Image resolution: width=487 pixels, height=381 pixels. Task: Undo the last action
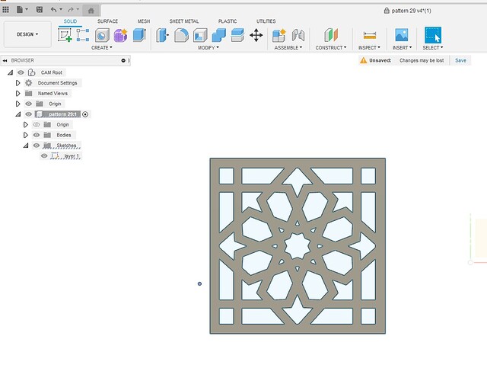click(56, 10)
